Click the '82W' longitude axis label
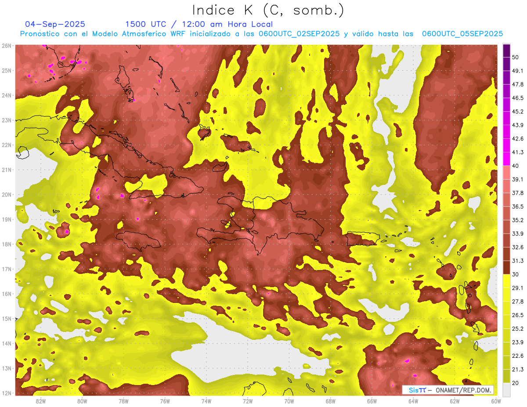 (41, 401)
